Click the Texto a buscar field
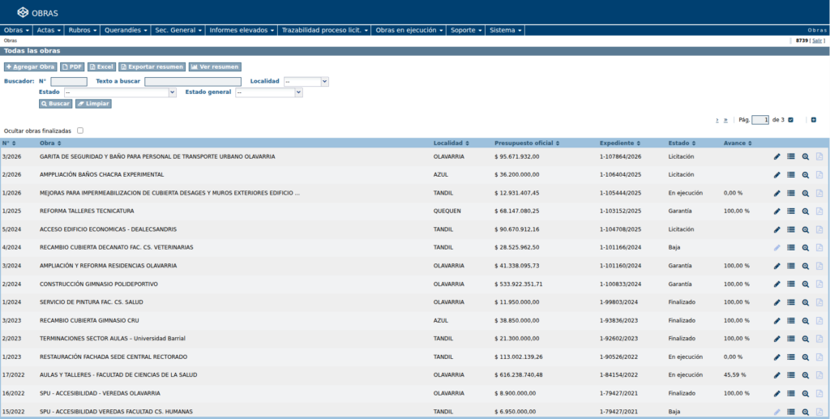 click(x=193, y=82)
